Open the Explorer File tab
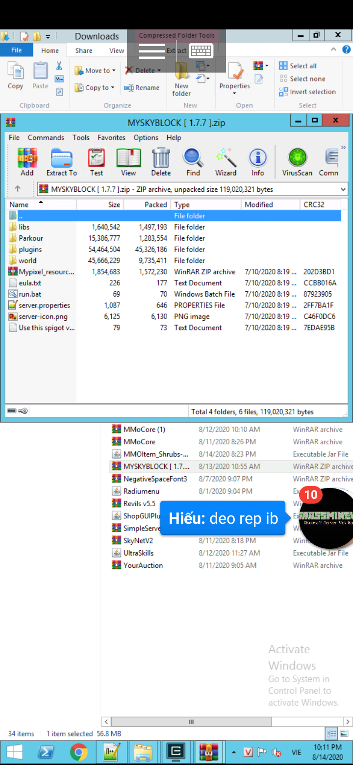The image size is (353, 765). (16, 50)
